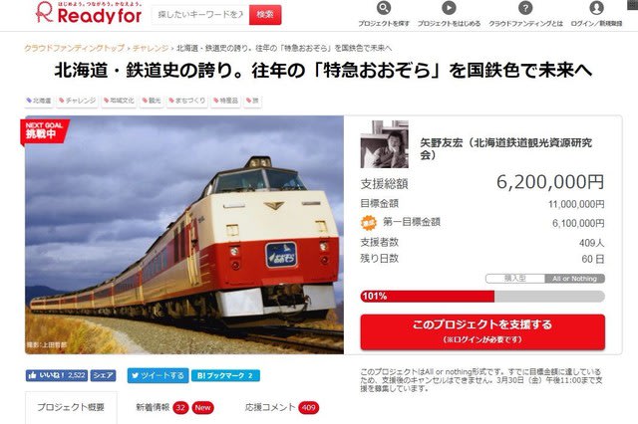Select the 北海道 tag
This screenshot has width=638, height=424.
tap(39, 101)
